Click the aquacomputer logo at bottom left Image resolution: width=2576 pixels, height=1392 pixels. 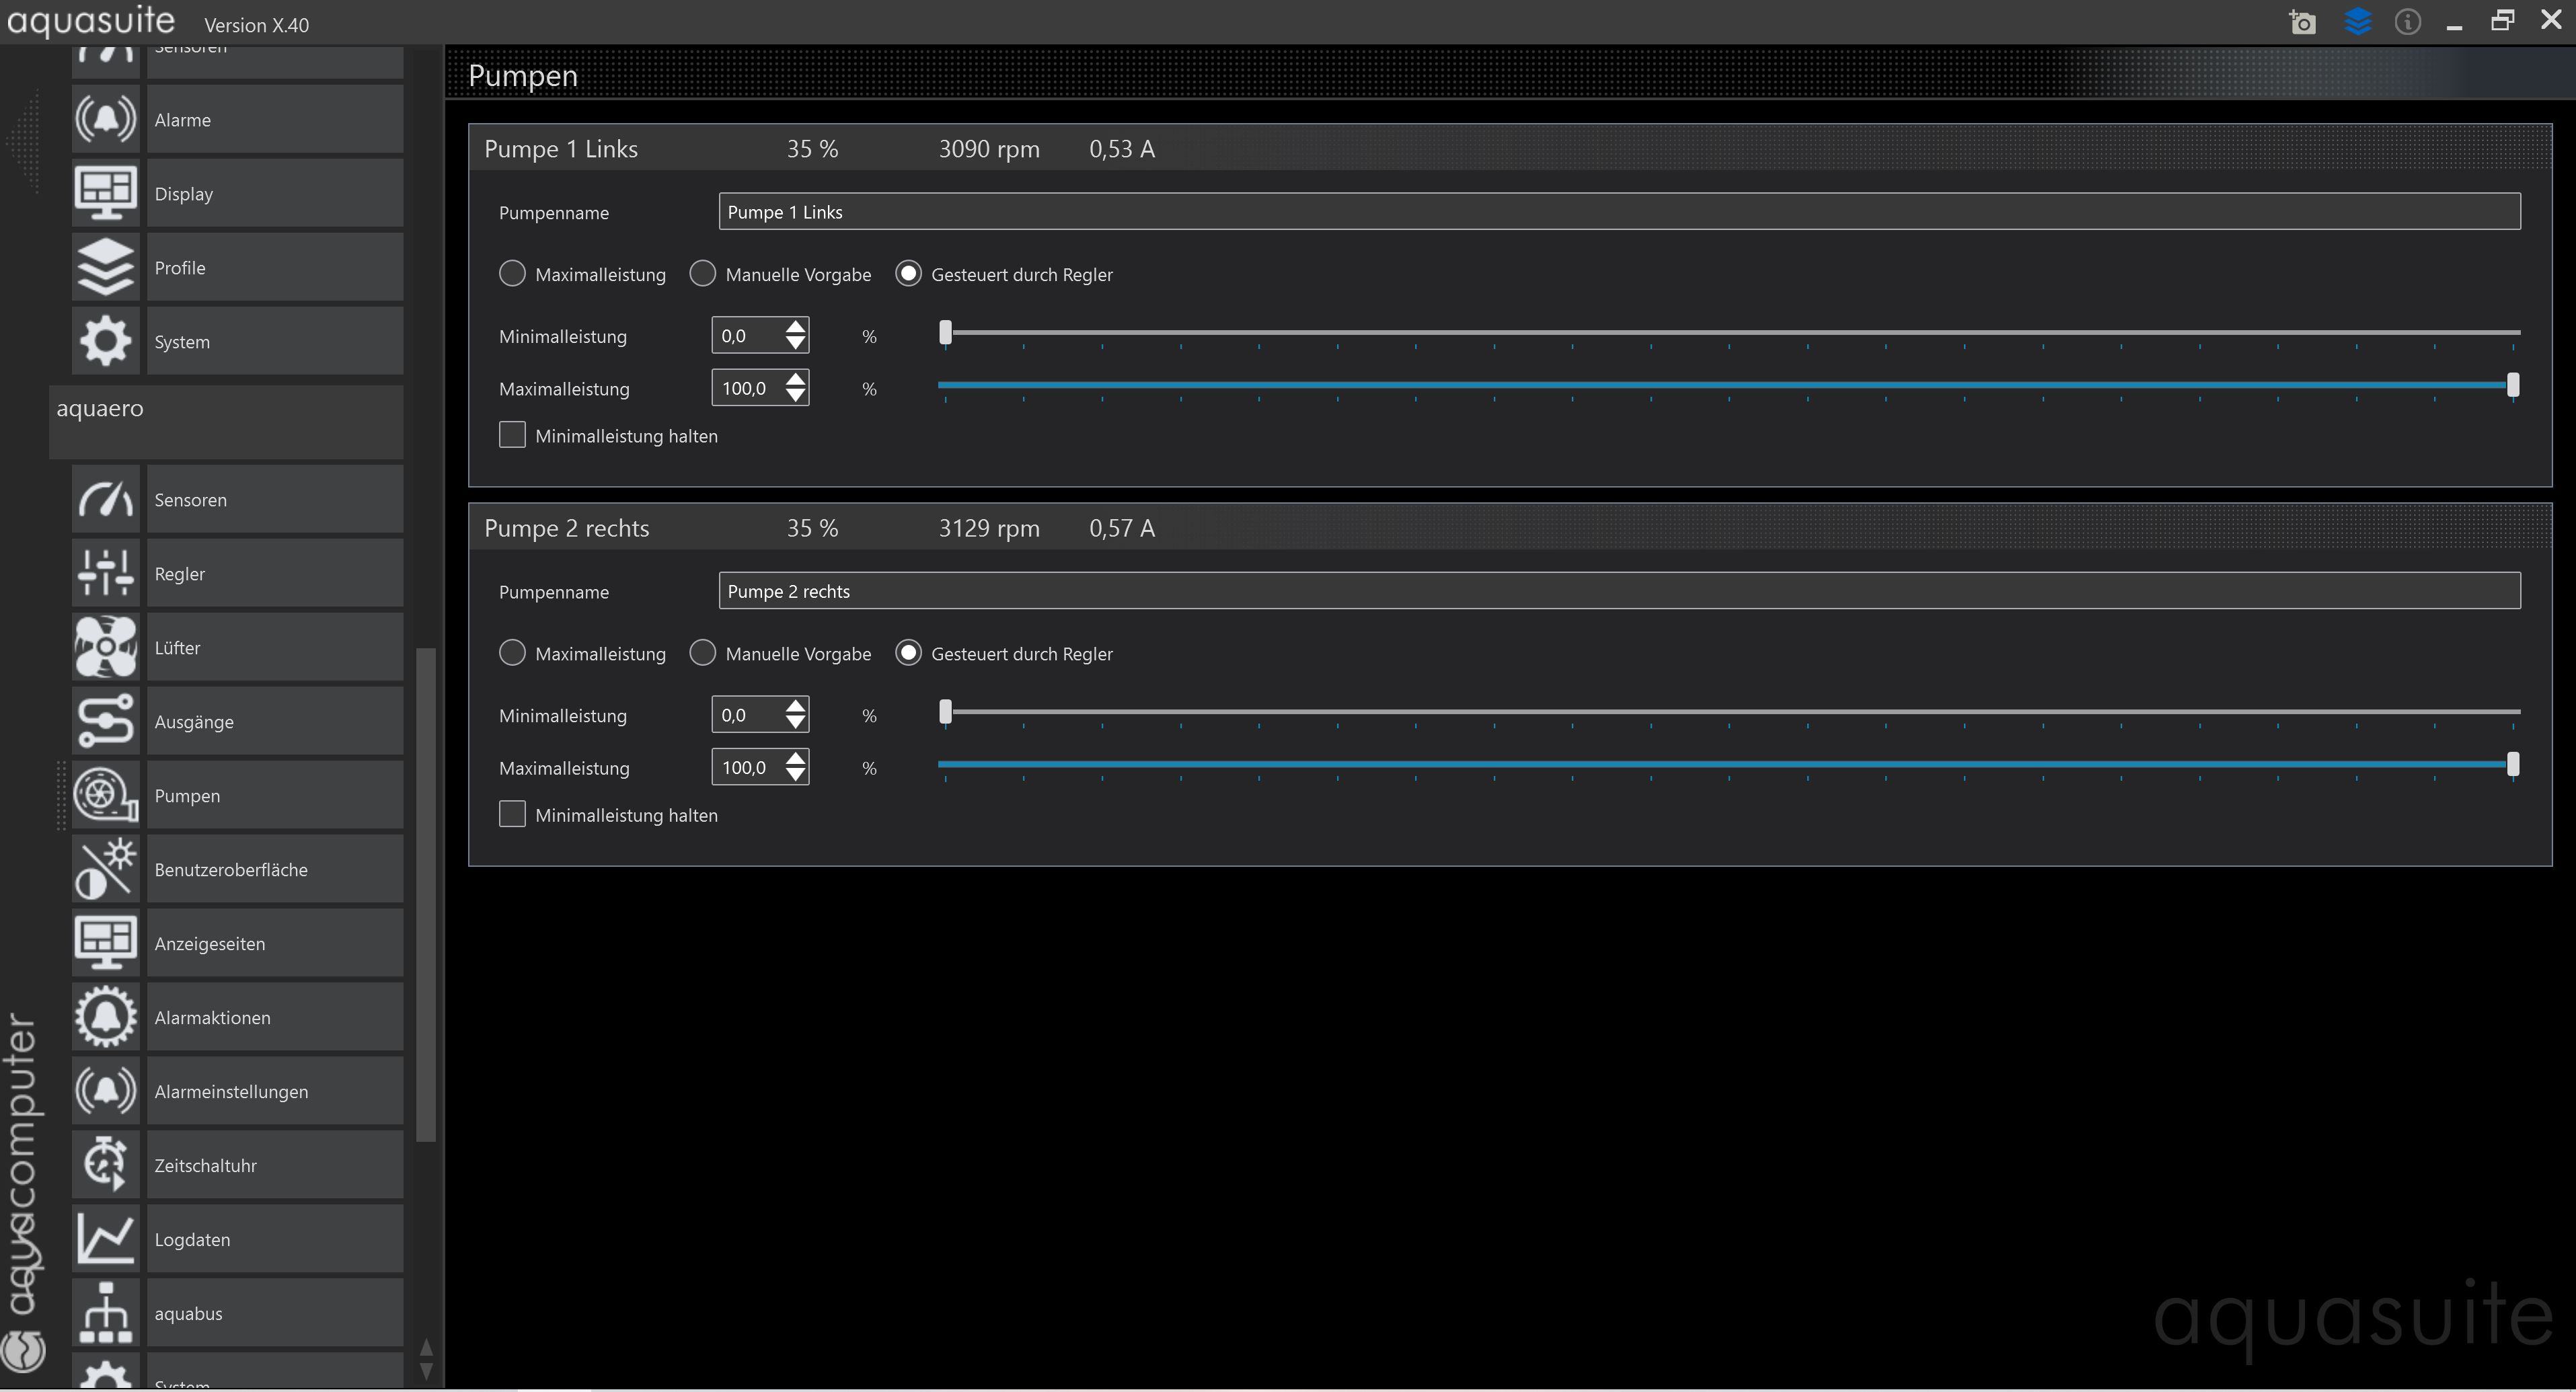[x=23, y=1350]
